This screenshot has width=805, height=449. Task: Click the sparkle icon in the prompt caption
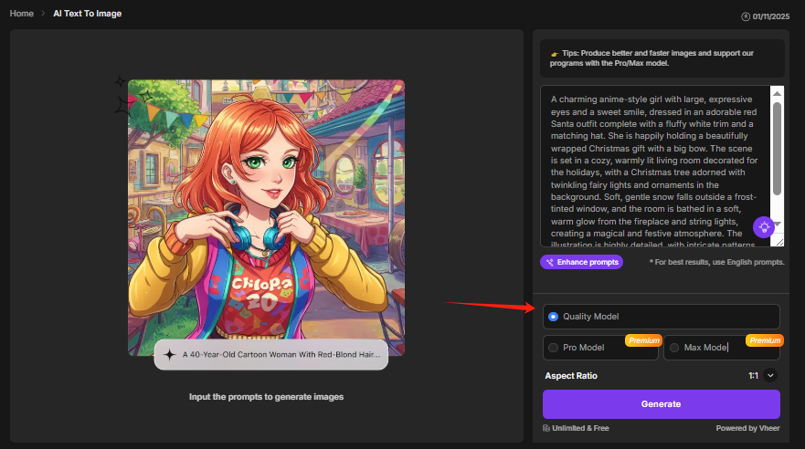169,355
